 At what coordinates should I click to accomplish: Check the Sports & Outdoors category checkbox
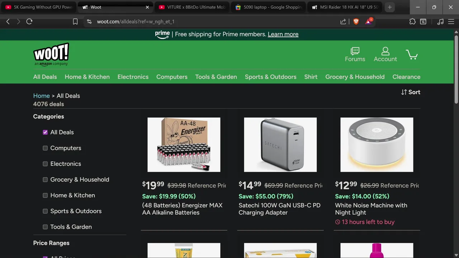45,211
